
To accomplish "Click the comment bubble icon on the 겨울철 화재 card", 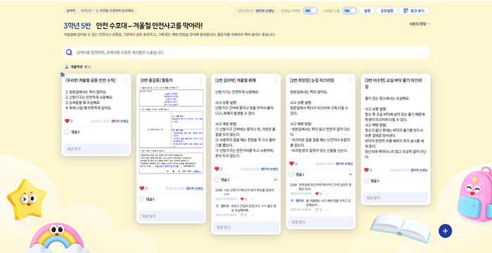I will [216, 180].
